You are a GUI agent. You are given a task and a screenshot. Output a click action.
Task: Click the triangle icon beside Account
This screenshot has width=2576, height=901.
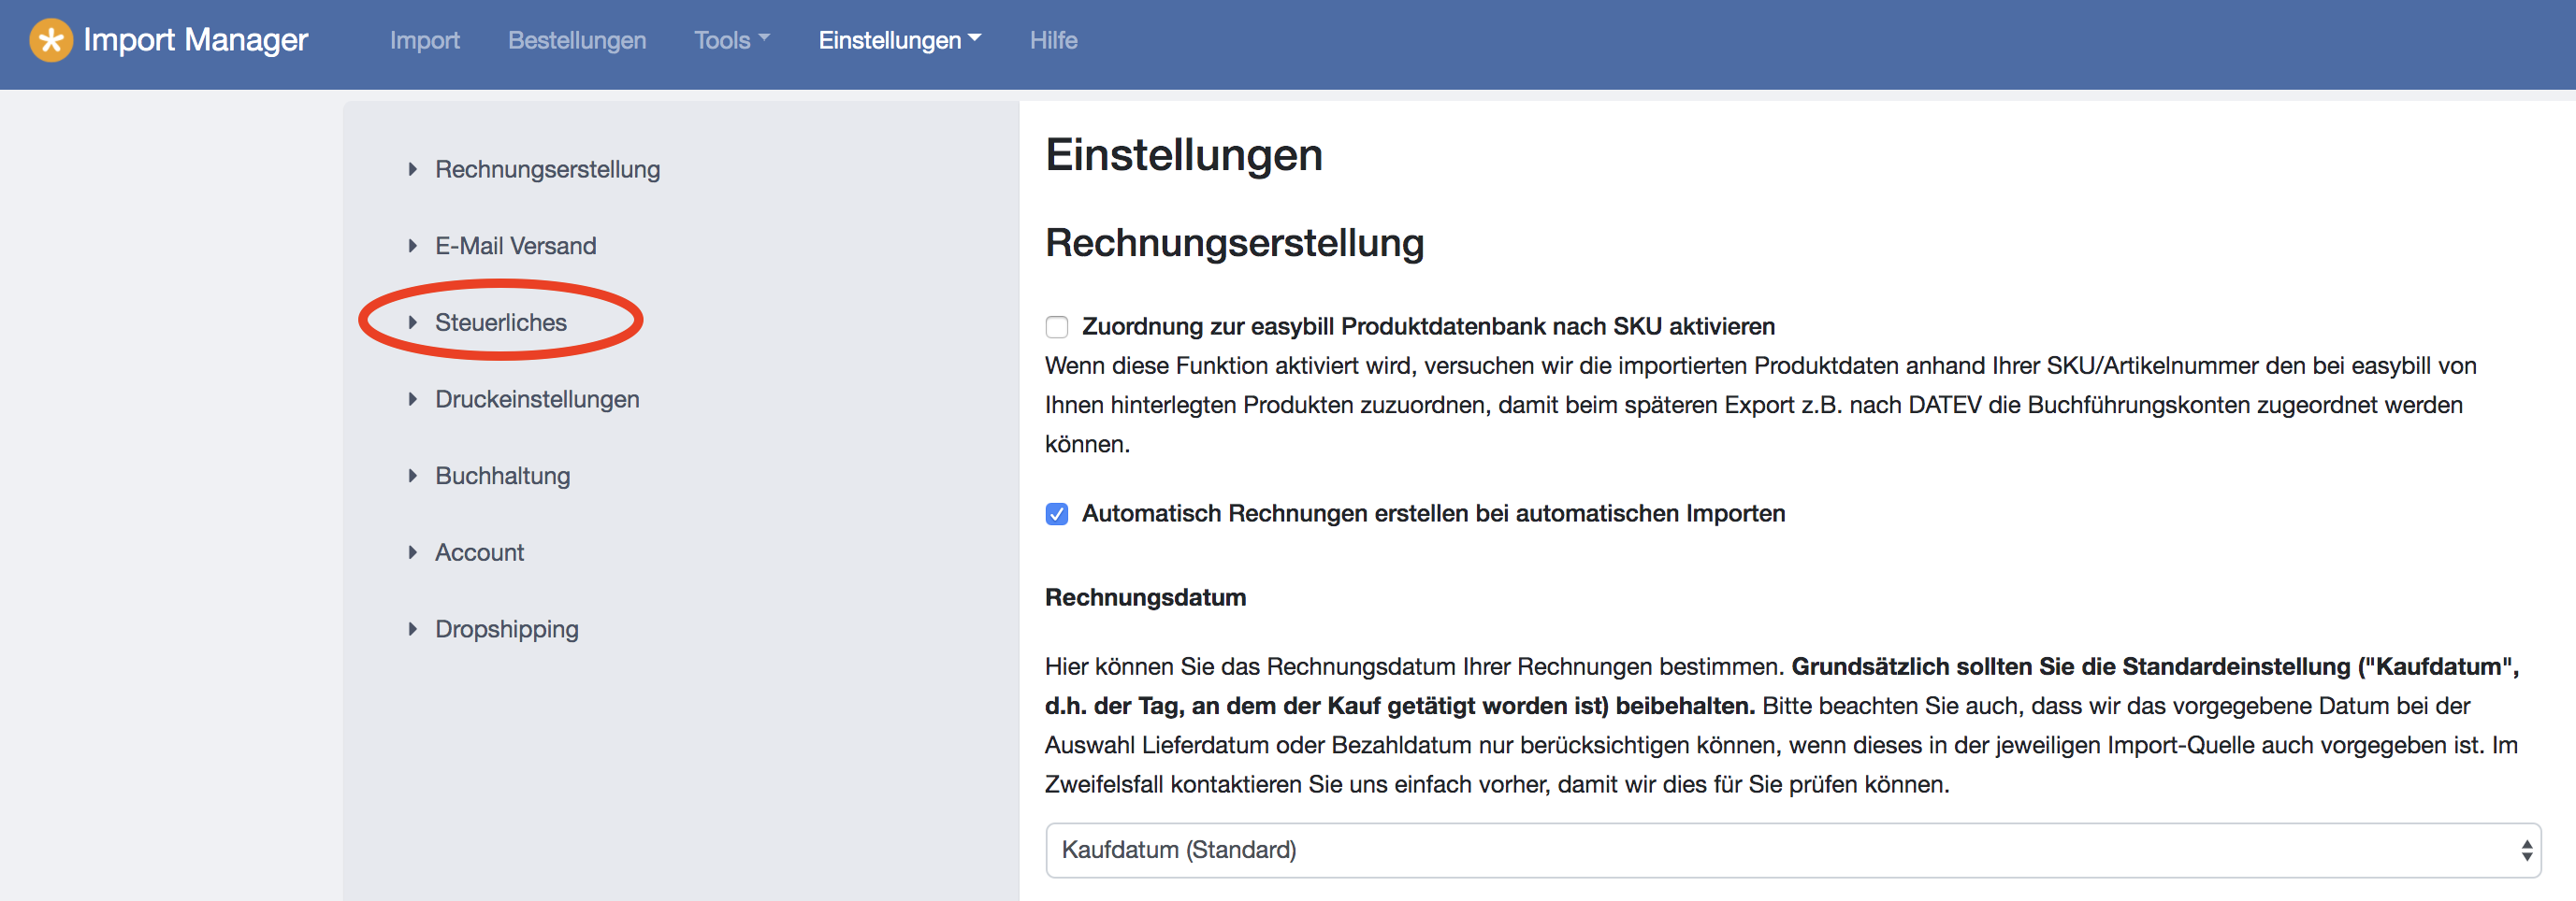pyautogui.click(x=412, y=552)
